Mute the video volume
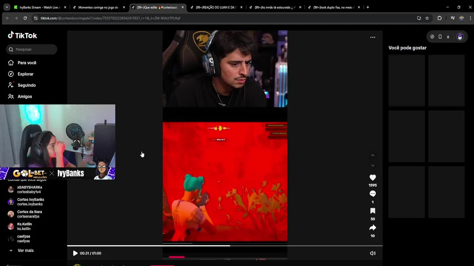The image size is (474, 266). tap(373, 253)
